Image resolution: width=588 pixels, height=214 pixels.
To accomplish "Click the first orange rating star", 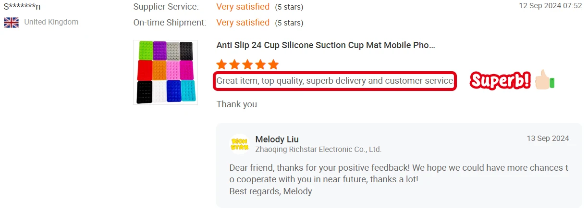I will coord(221,64).
